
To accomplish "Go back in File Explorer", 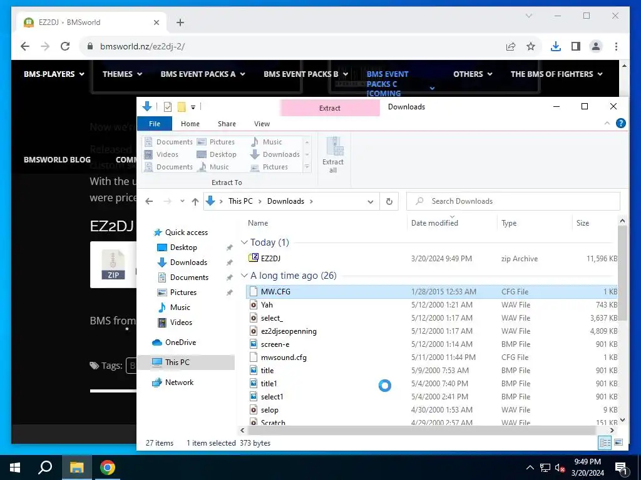I will 149,201.
